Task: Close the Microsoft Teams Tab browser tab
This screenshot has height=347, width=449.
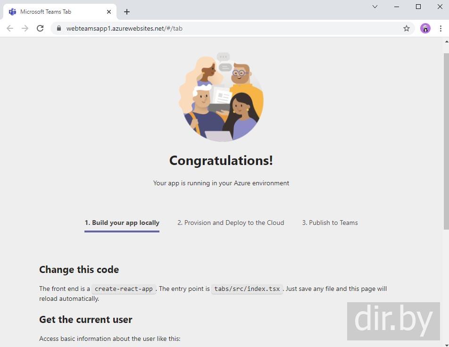Action: [x=109, y=12]
